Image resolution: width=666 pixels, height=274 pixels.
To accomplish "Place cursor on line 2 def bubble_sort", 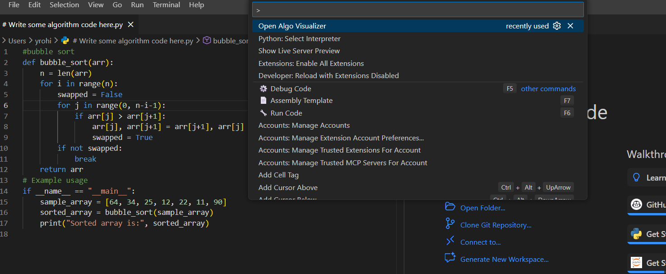I will 68,62.
